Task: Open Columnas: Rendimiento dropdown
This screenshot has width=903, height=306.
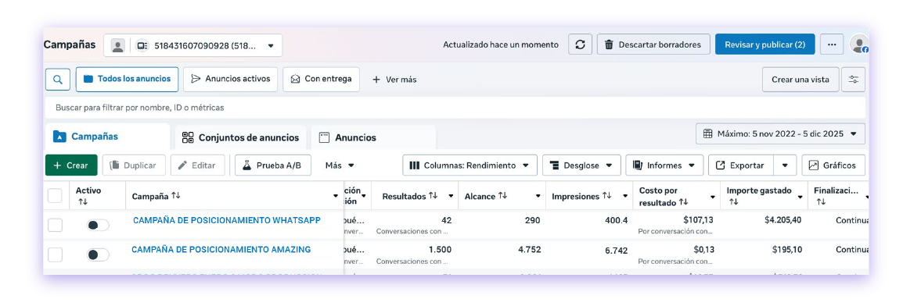Action: coord(469,165)
